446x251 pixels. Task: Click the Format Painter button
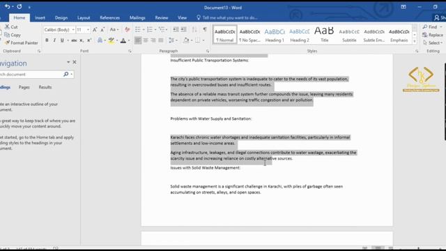pyautogui.click(x=22, y=43)
